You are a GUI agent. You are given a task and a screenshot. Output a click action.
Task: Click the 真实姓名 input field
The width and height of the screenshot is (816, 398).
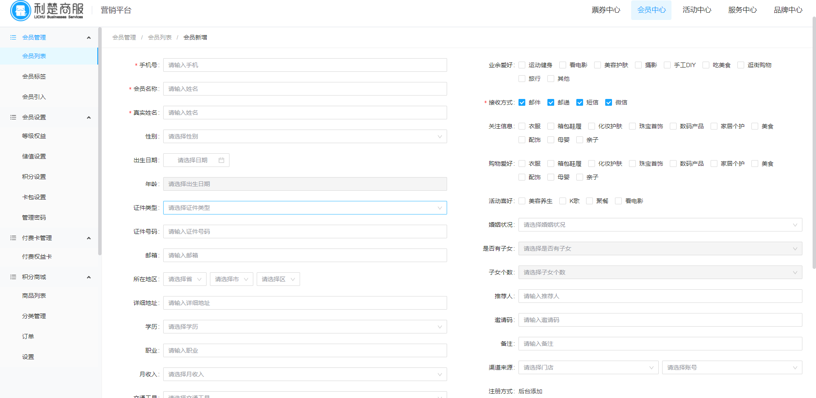pos(305,113)
